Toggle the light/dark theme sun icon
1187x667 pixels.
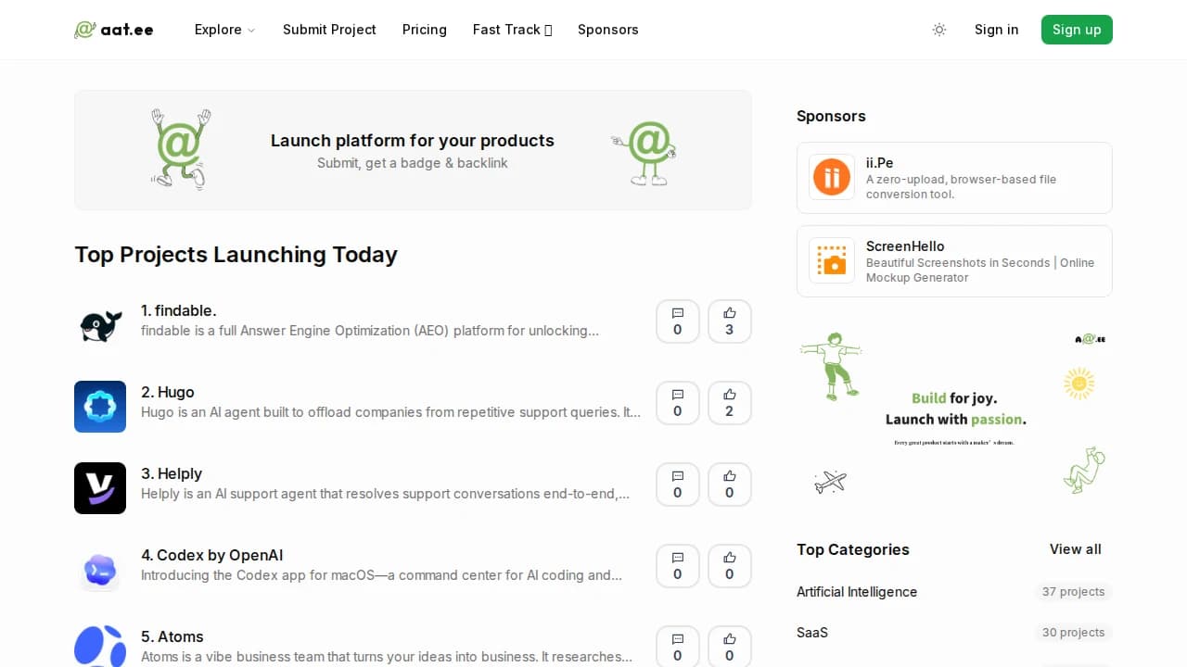[x=939, y=30]
